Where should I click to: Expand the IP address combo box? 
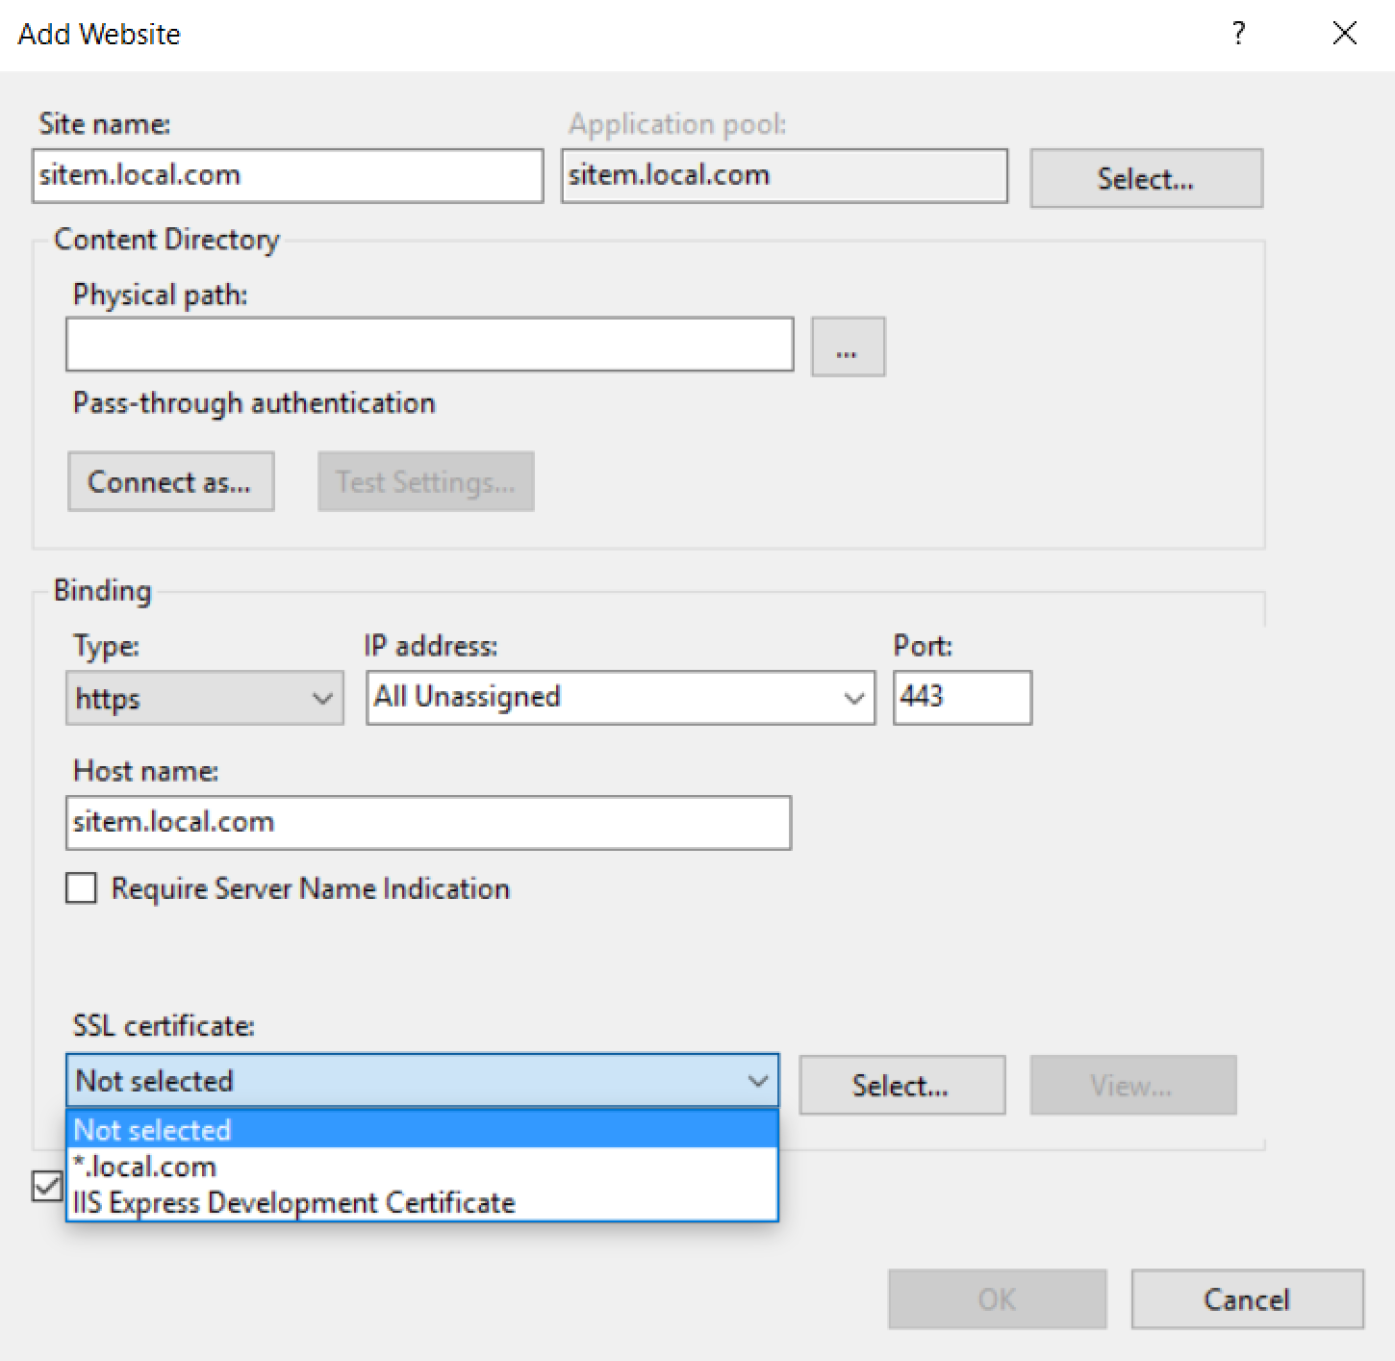852,698
